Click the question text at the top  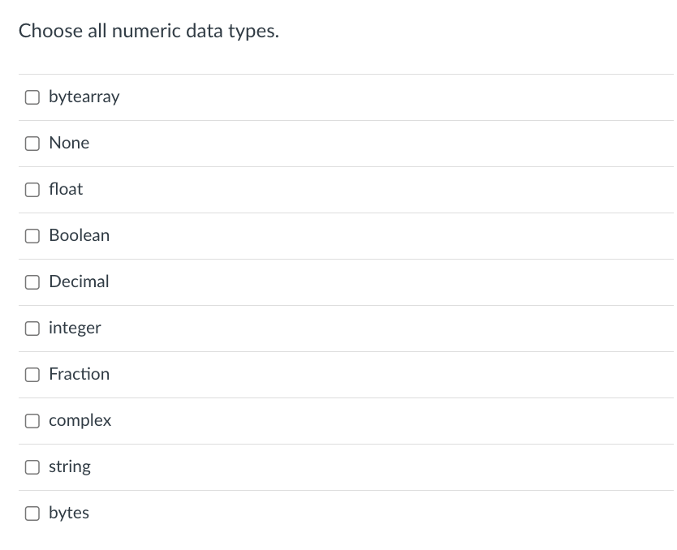tap(149, 31)
